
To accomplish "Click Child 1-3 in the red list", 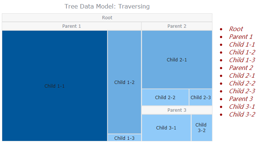I will click(x=242, y=60).
